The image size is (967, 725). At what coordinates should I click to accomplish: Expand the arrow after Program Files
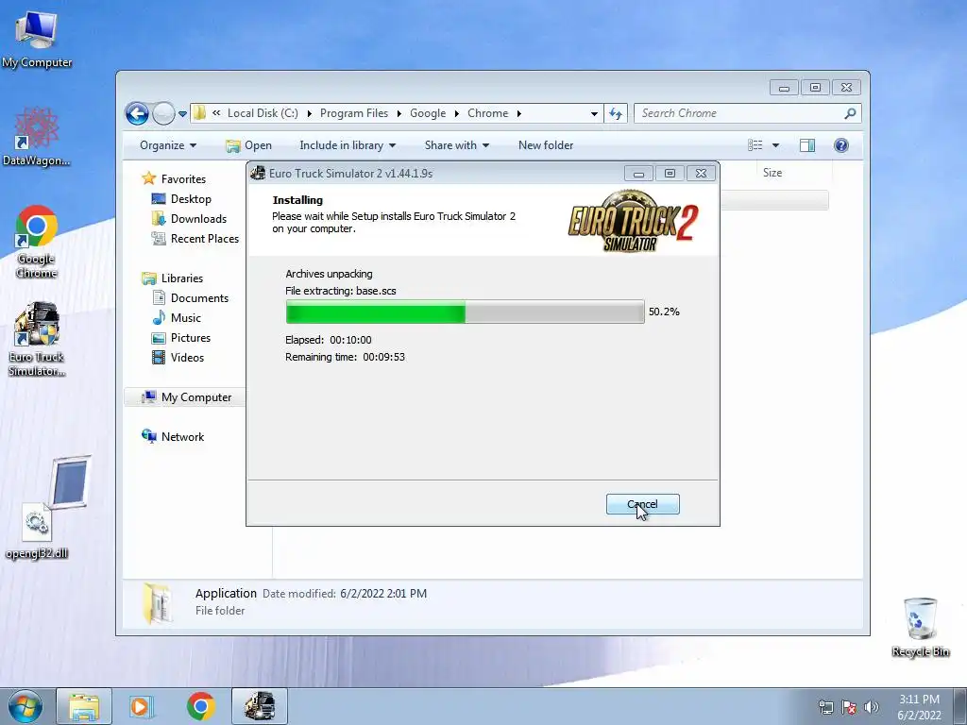[399, 113]
